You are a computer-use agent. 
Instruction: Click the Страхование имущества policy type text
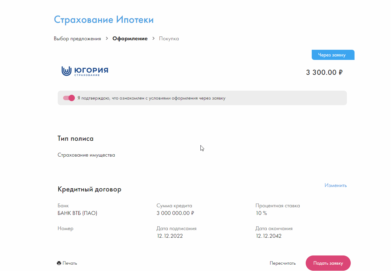tap(86, 155)
